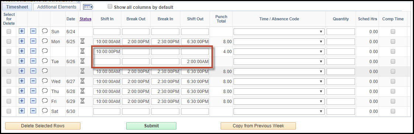Expand Time / Absence Code dropdown for Sunday

[279, 32]
